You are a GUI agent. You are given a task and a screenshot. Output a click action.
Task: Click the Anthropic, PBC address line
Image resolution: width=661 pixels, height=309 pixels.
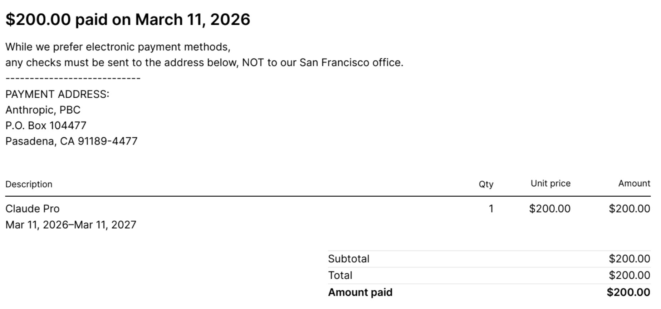pos(43,110)
